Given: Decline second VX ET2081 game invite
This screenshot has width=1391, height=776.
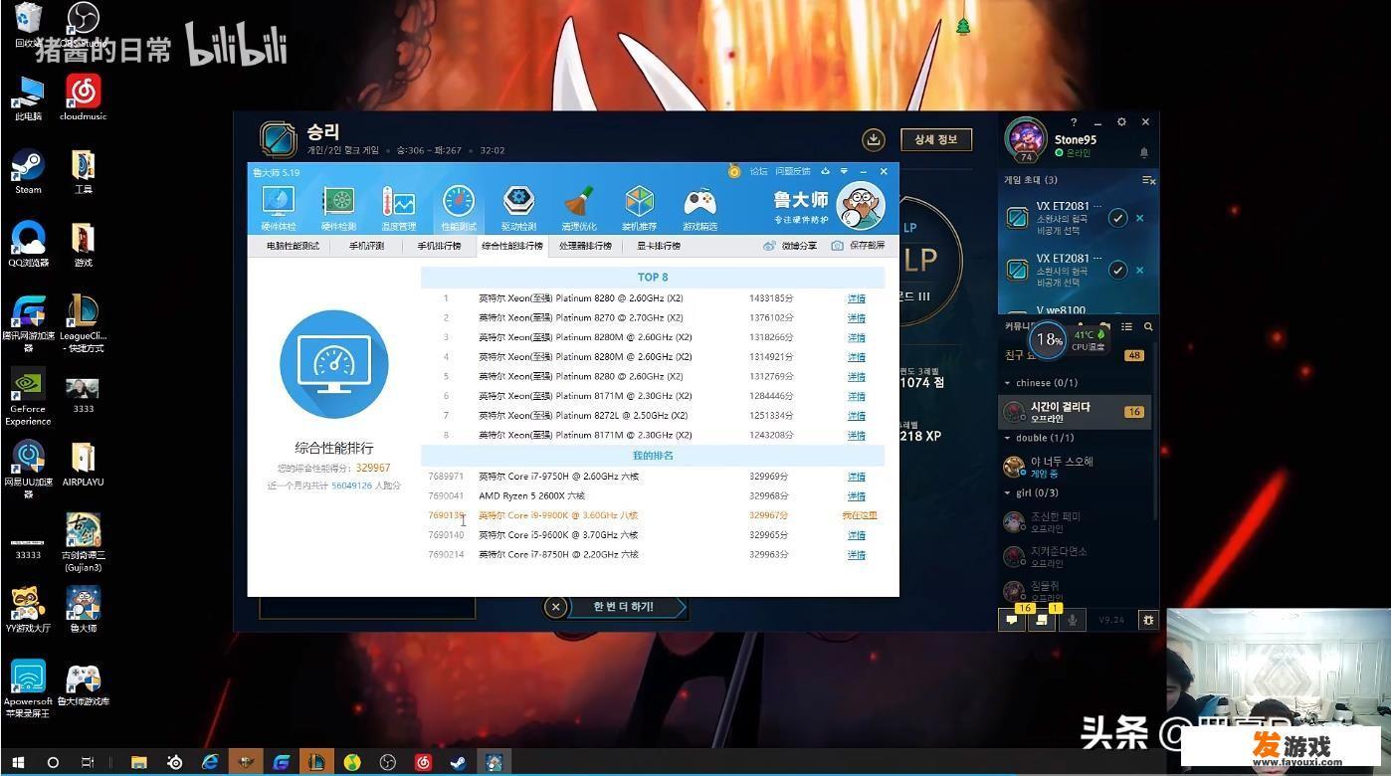Looking at the screenshot, I should point(1140,270).
